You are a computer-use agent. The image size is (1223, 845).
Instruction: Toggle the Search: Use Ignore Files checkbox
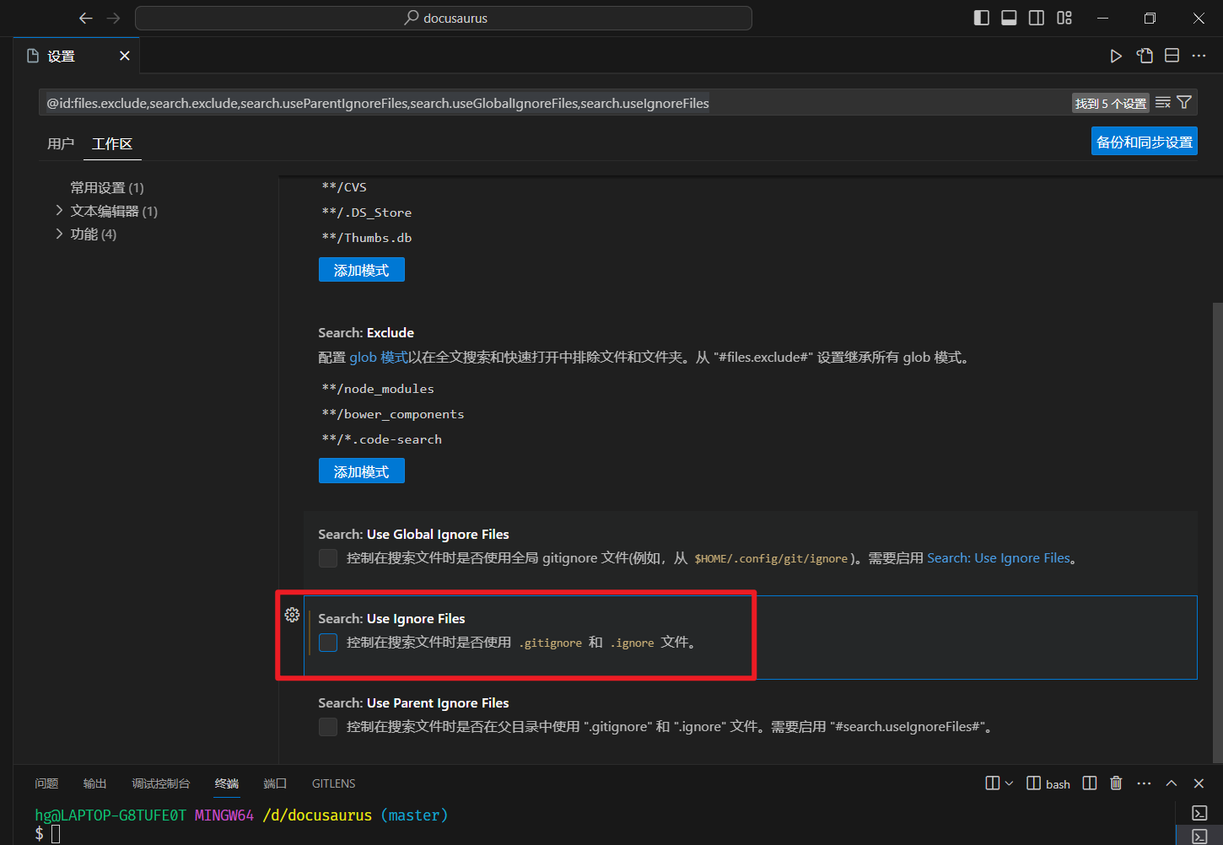pos(328,643)
